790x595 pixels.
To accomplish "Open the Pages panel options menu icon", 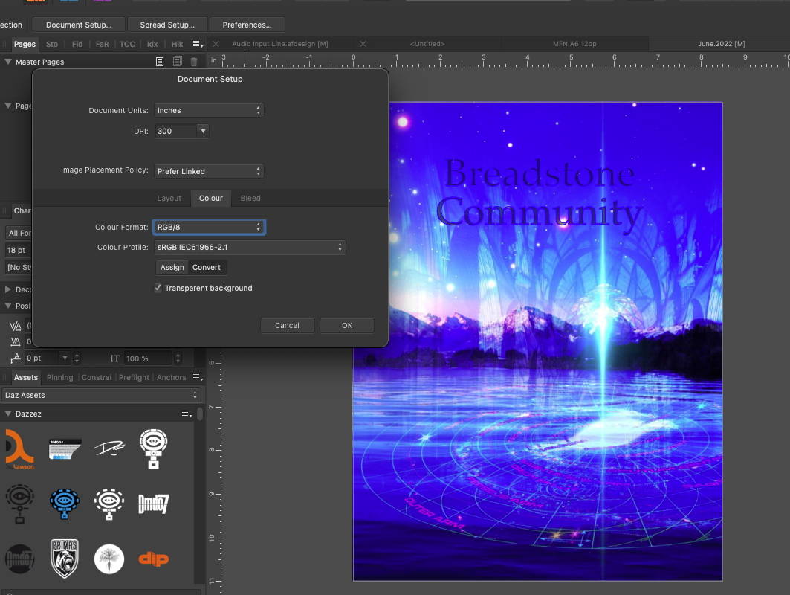I will tap(198, 45).
